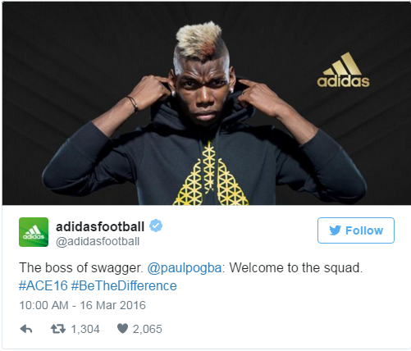View the 2,065 likes count
The image size is (411, 351).
[148, 329]
